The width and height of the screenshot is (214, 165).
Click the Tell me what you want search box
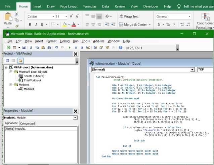point(199,6)
